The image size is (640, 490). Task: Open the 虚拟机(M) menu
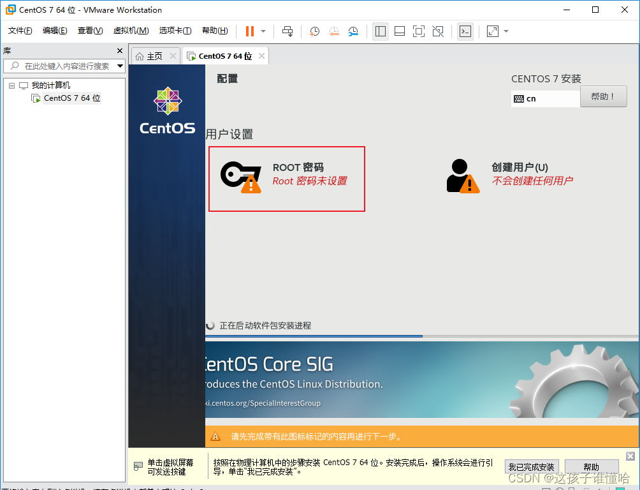[x=131, y=31]
